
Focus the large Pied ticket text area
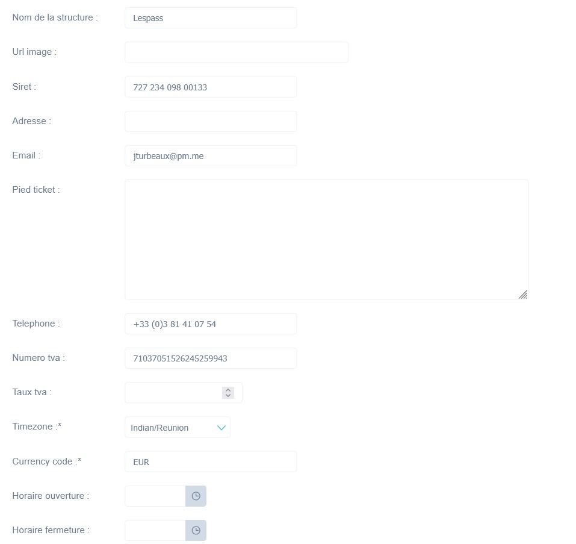coord(326,239)
